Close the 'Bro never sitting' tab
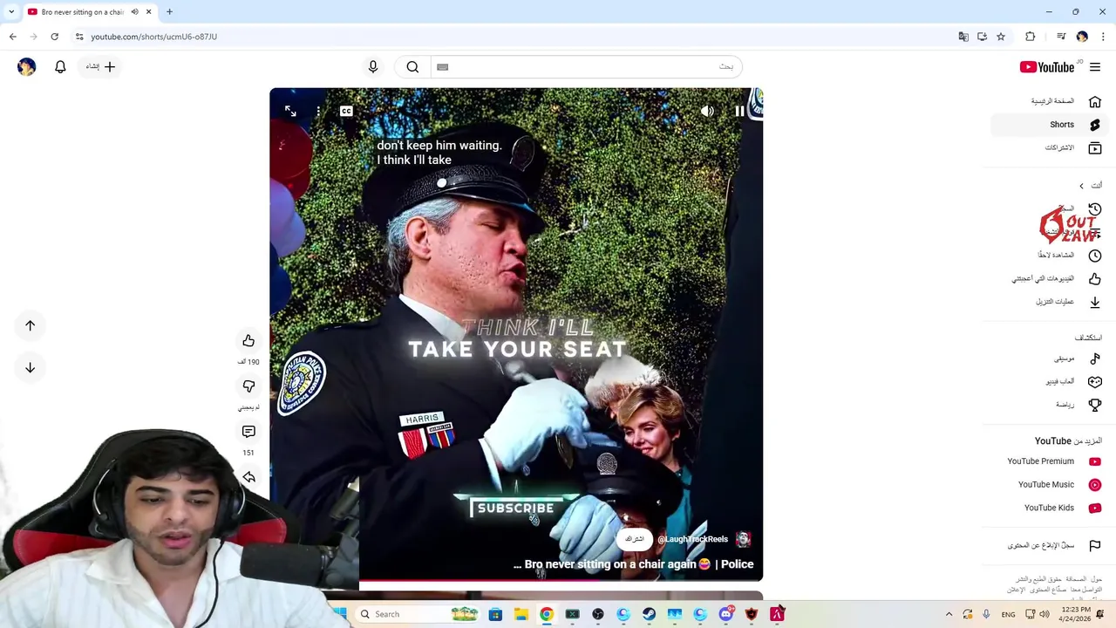The width and height of the screenshot is (1116, 628). (x=148, y=12)
